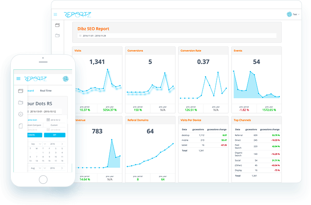Viewport: 311px width, 205px height.
Task: Switch to the Real Time tab
Action: click(46, 91)
